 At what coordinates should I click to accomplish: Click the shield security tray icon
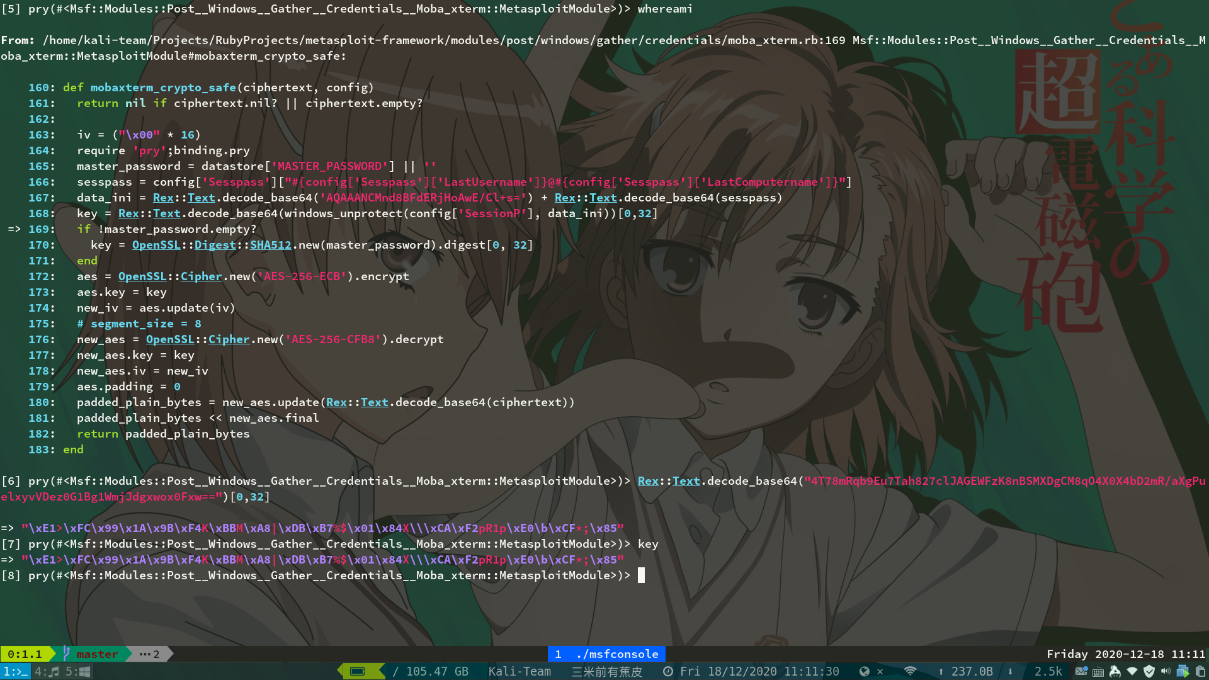point(1149,672)
